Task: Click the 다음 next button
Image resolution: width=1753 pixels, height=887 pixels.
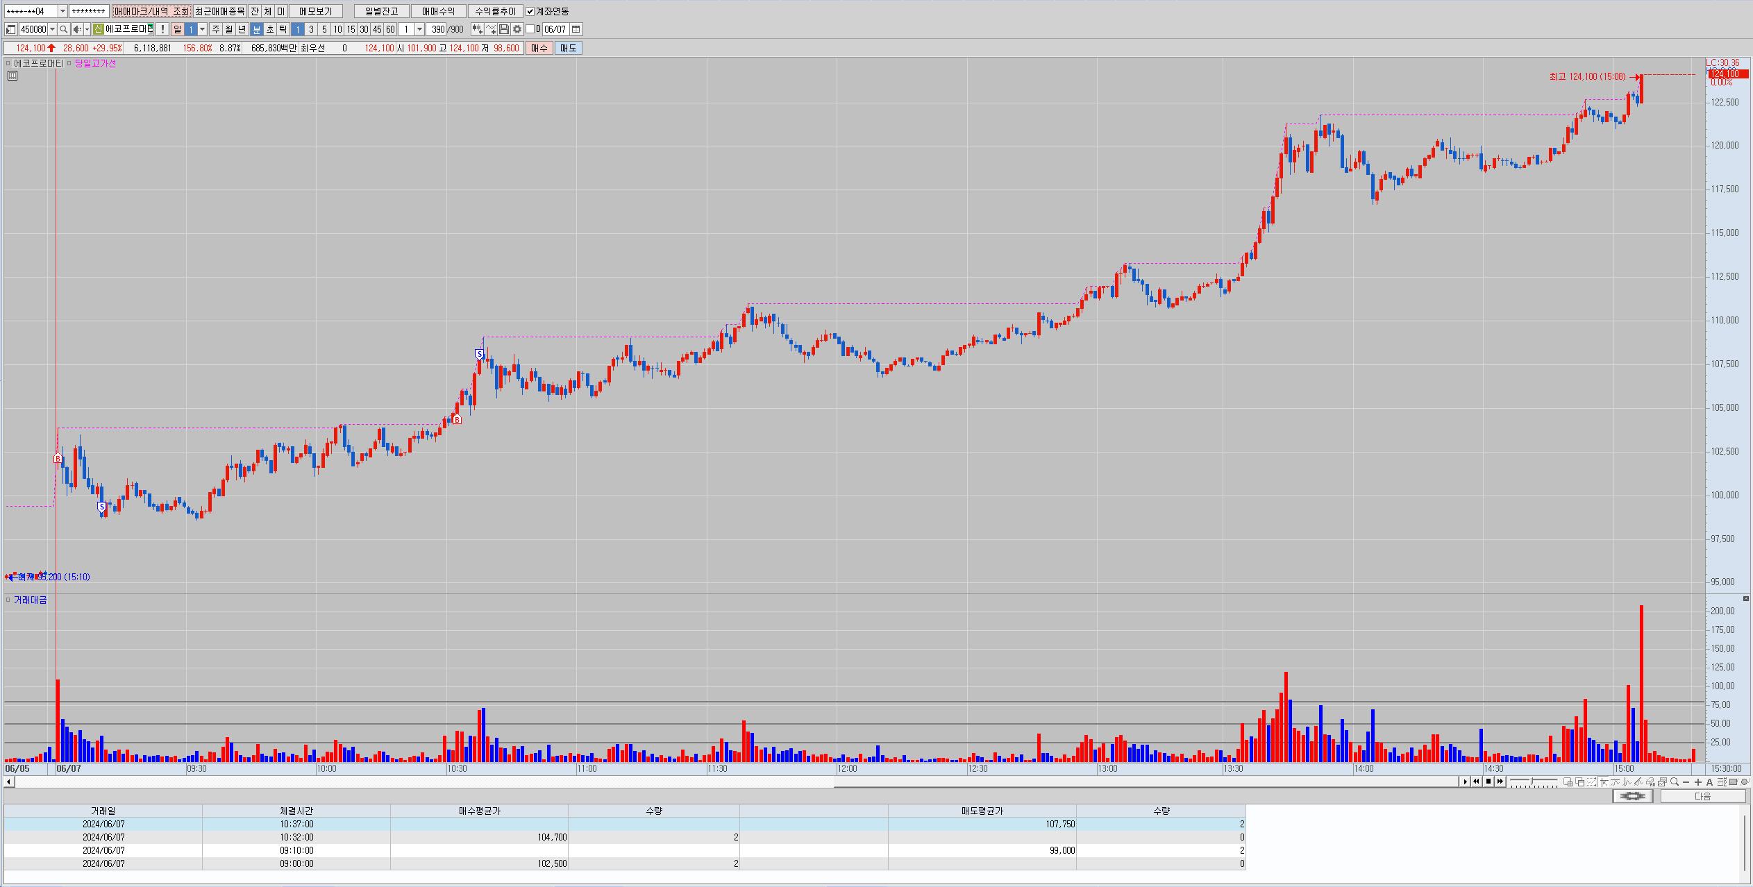Action: tap(1702, 796)
